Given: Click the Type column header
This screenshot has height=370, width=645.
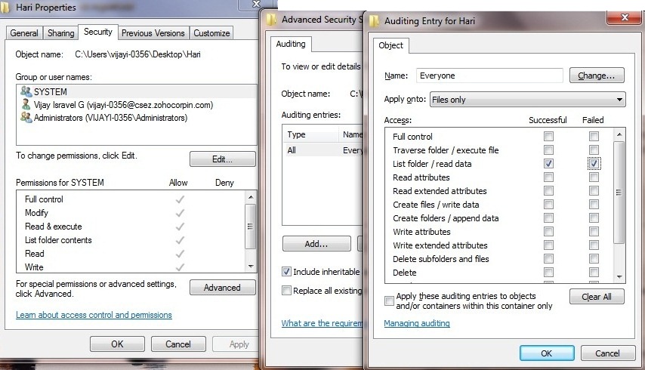Looking at the screenshot, I should pos(310,134).
